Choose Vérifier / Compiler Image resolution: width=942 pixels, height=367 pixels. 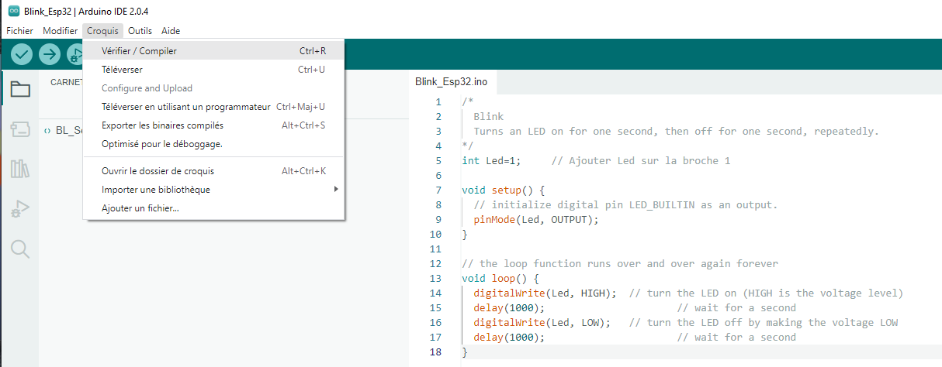[214, 51]
